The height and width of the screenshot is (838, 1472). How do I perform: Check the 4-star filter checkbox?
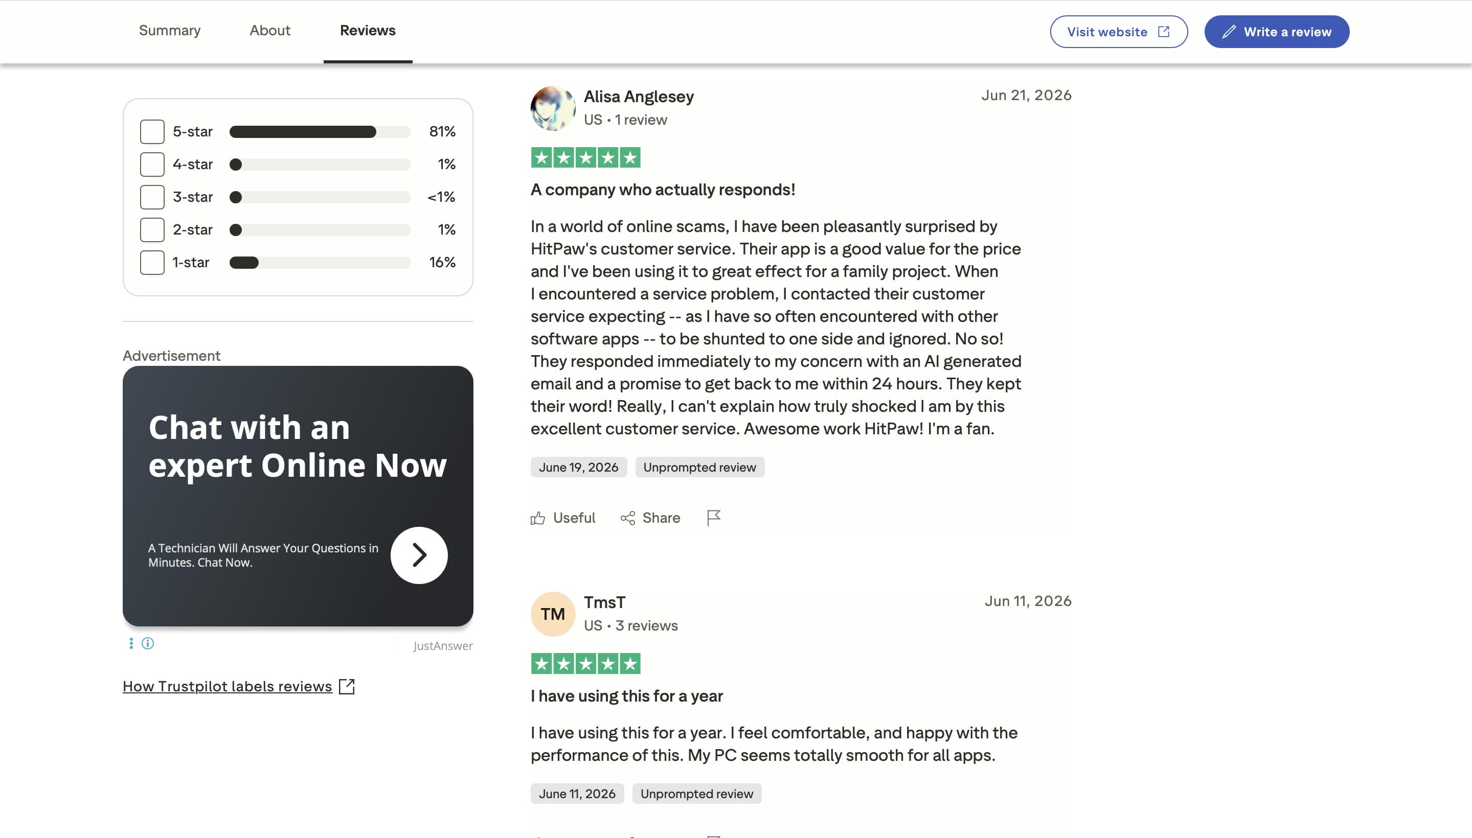click(x=152, y=165)
